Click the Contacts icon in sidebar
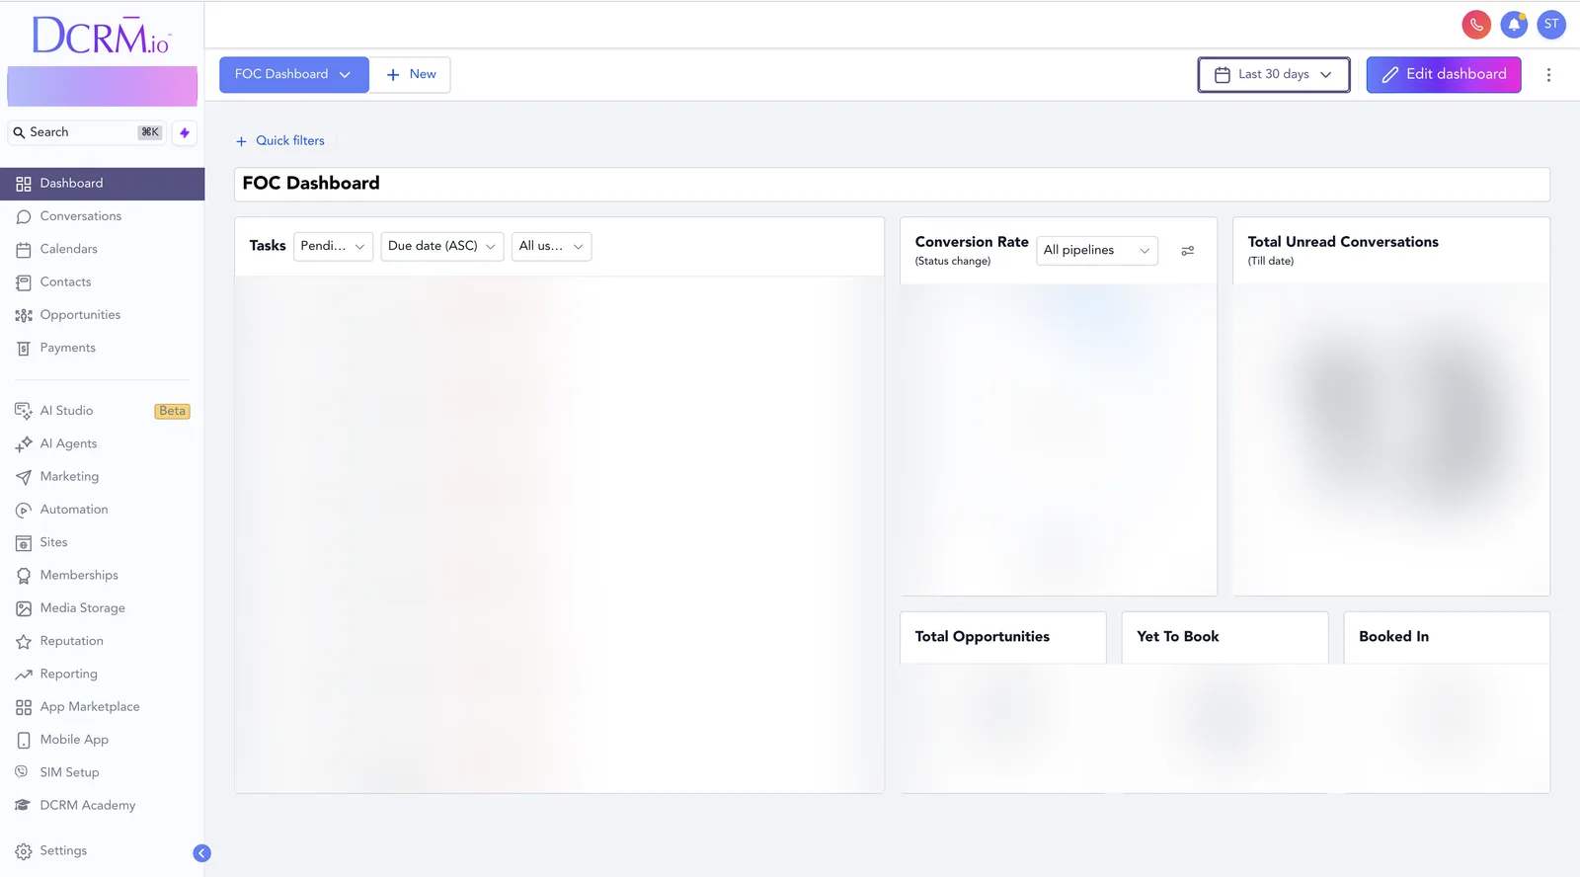This screenshot has height=877, width=1580. click(x=24, y=282)
